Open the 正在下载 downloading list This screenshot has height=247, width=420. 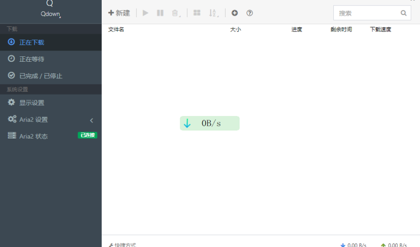coord(51,42)
